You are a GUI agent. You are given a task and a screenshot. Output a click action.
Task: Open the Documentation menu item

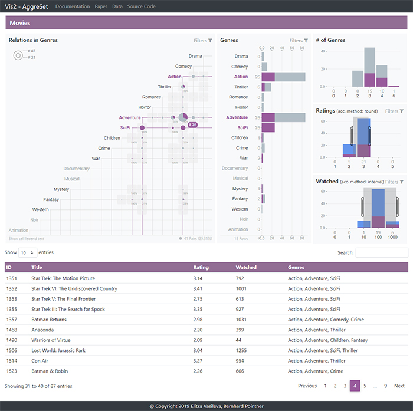pyautogui.click(x=73, y=6)
